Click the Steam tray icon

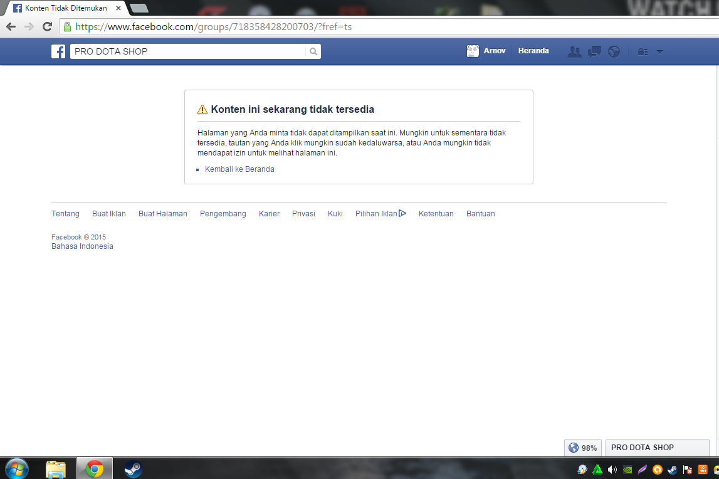tap(672, 470)
